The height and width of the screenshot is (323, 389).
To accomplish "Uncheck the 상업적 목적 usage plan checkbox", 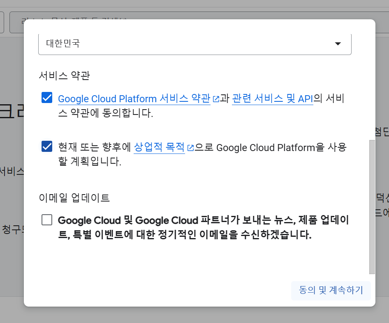I will (x=47, y=147).
